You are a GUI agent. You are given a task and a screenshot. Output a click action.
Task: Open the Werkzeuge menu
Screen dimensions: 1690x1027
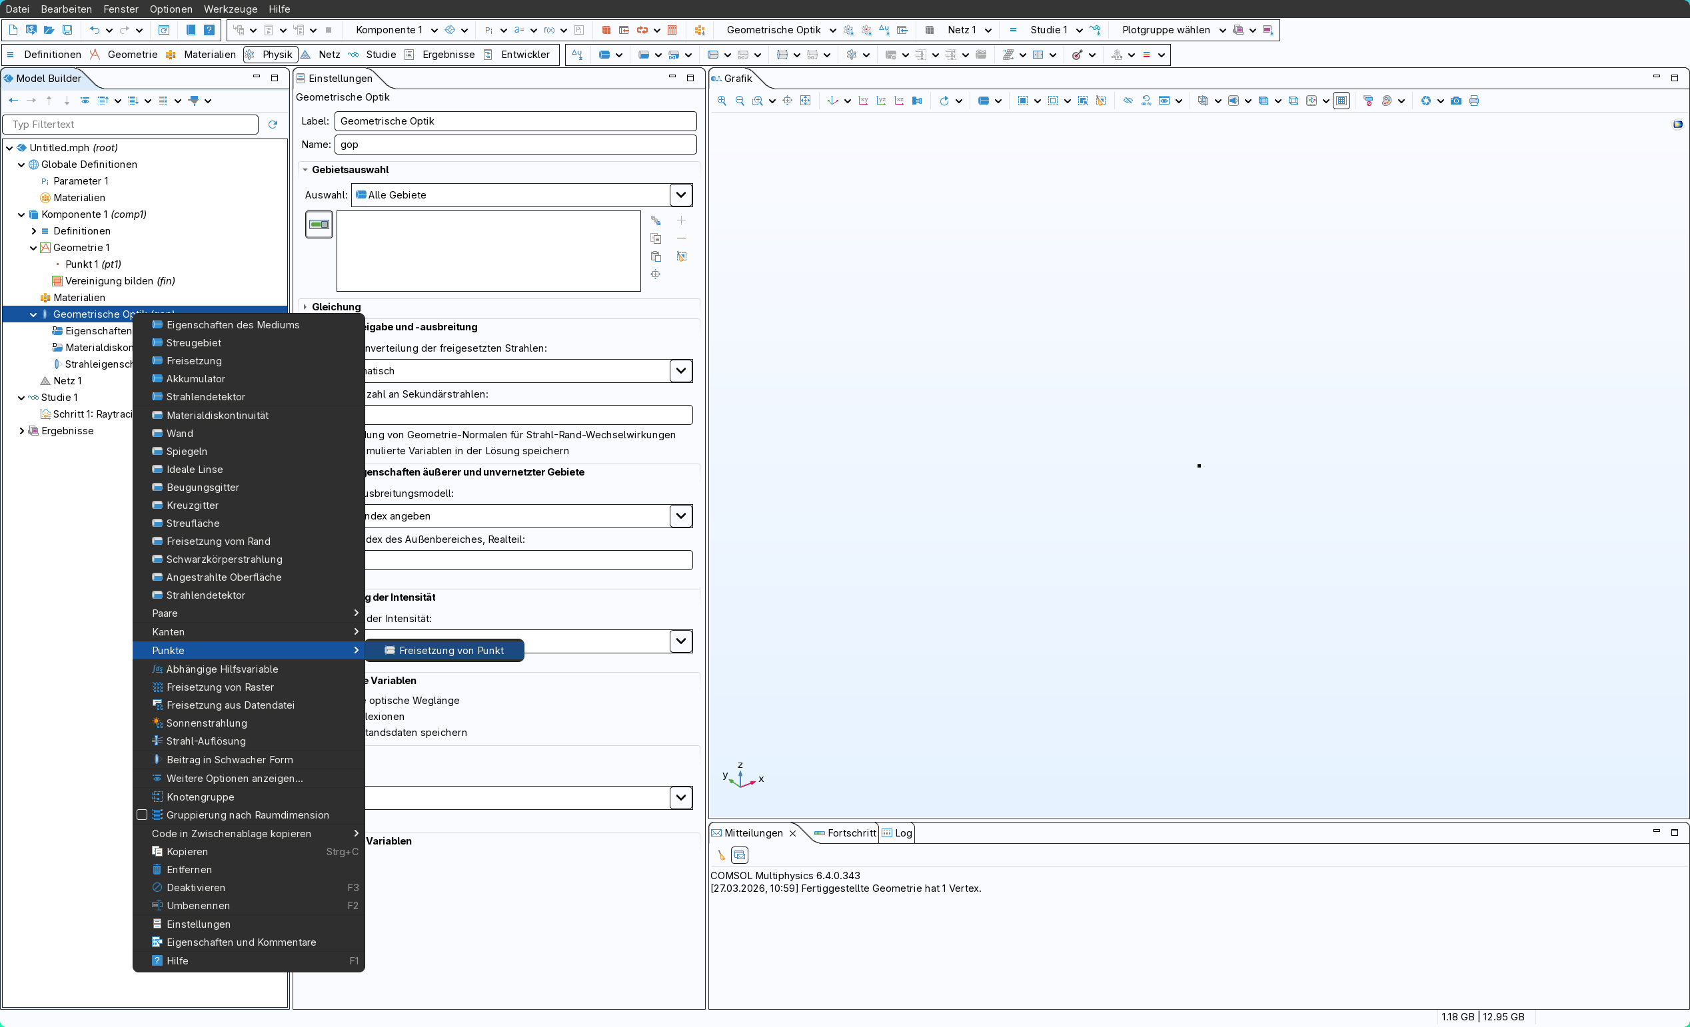click(x=231, y=9)
